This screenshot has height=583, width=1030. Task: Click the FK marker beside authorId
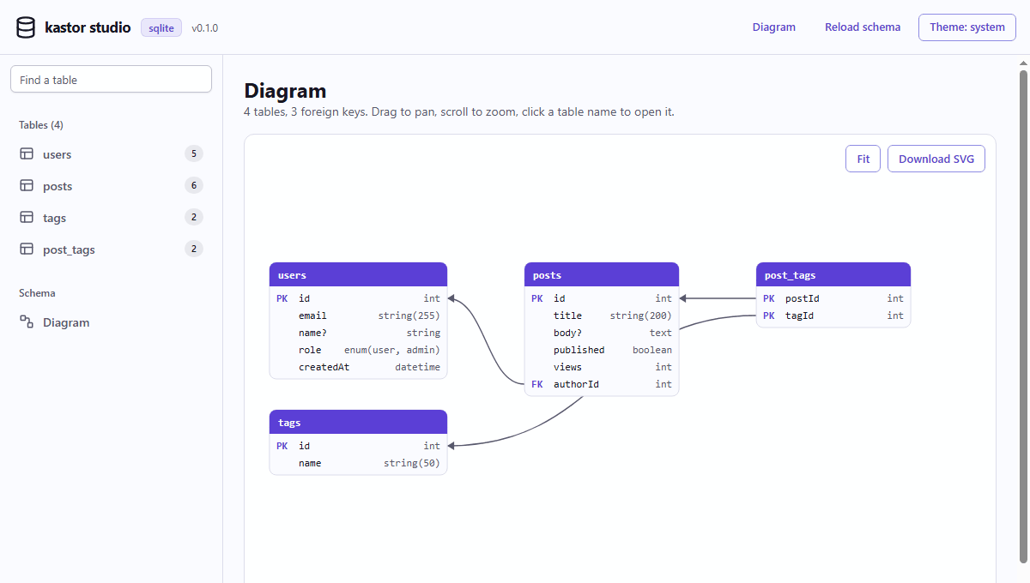click(x=537, y=384)
